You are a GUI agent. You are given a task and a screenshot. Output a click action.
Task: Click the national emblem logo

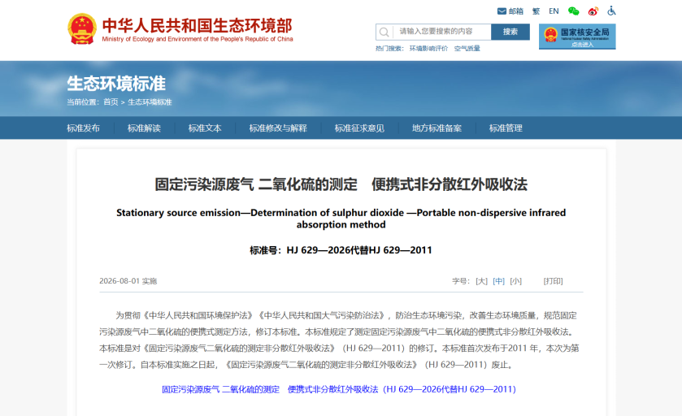click(x=82, y=28)
